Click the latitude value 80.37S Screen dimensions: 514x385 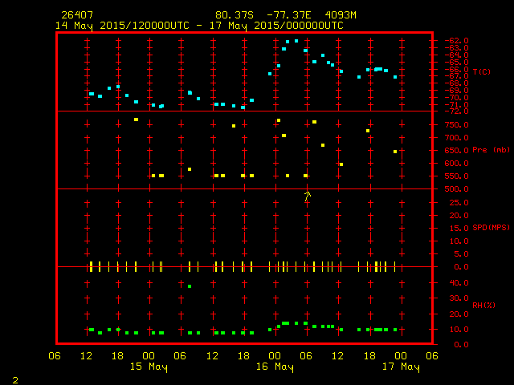coord(235,15)
